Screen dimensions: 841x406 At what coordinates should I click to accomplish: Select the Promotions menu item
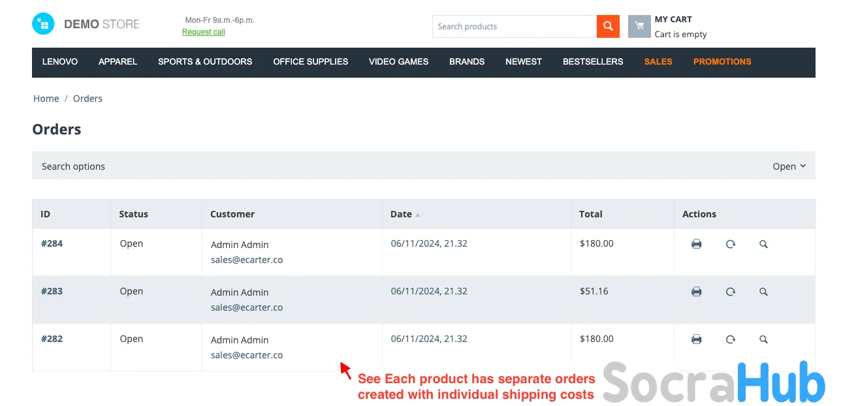click(x=722, y=62)
